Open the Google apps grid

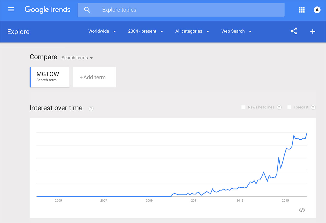coord(302,10)
